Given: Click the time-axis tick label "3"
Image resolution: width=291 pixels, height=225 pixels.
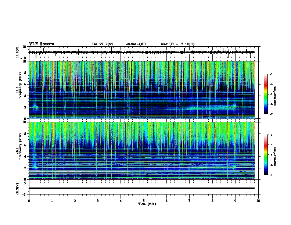Looking at the screenshot, I should point(98,201).
